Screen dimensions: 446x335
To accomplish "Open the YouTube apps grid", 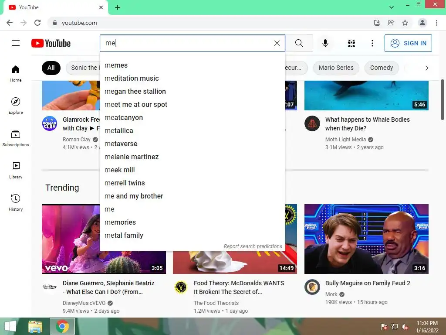I will pos(351,43).
